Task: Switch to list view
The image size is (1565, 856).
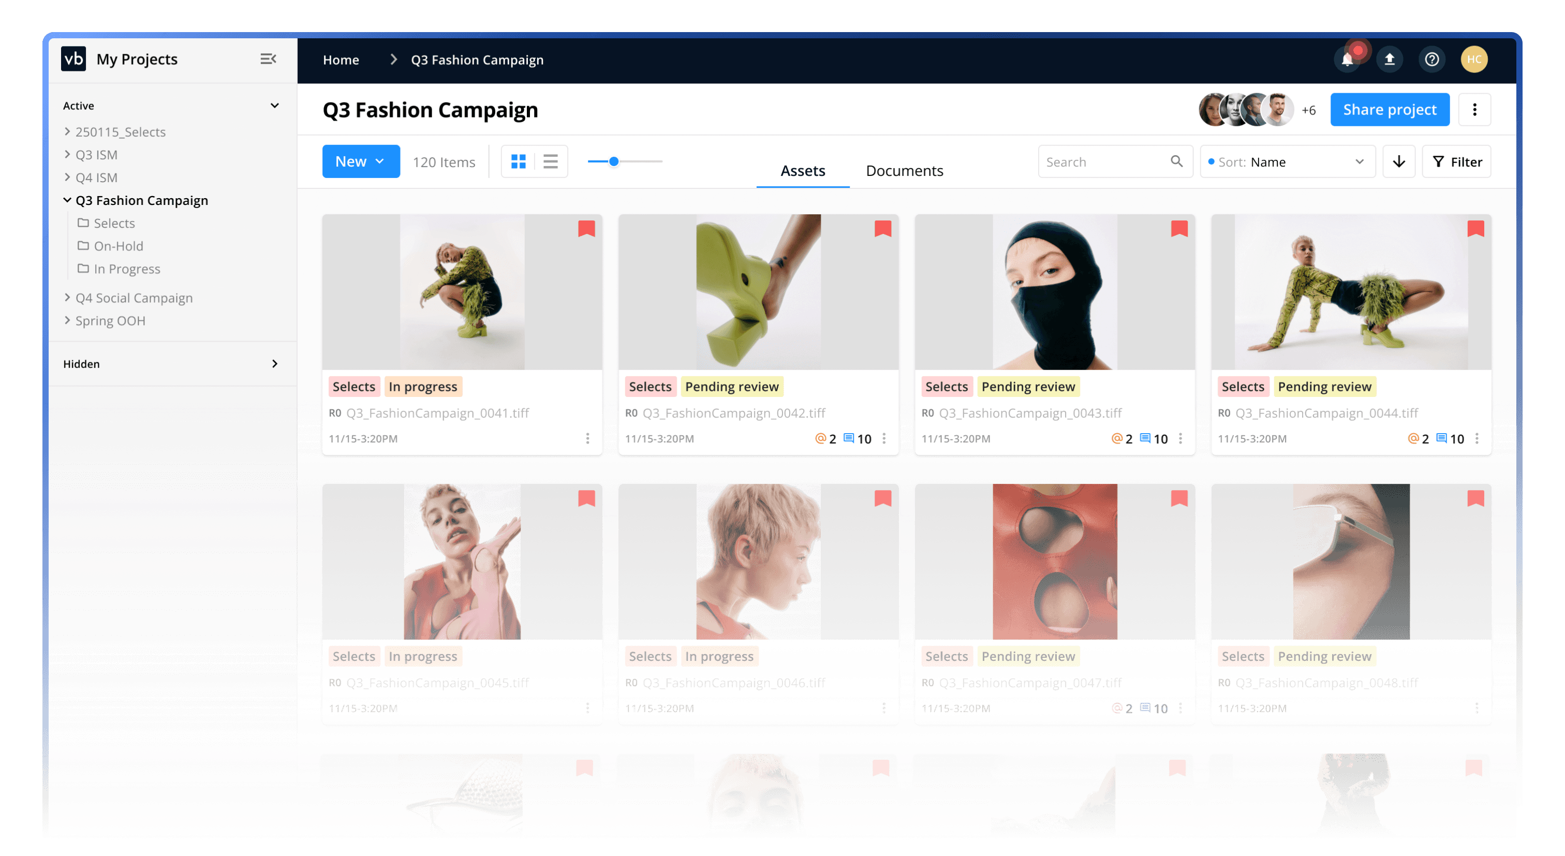Action: pyautogui.click(x=551, y=161)
